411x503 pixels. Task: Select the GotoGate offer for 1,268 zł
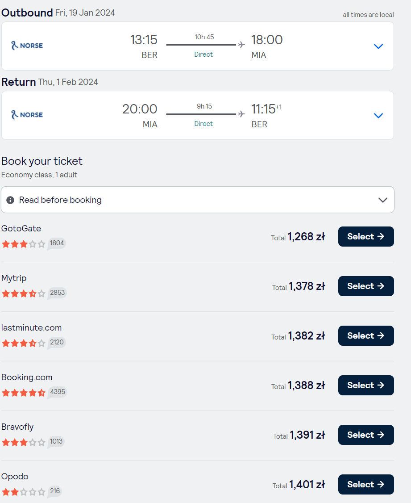366,236
